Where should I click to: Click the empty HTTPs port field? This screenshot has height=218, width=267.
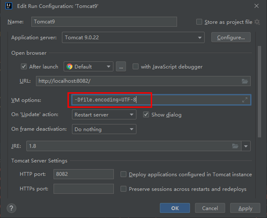84,189
